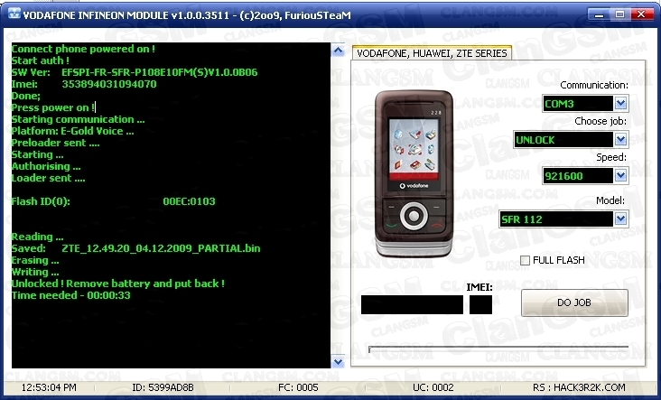
Task: Click the Authorising ... log line
Action: [46, 166]
